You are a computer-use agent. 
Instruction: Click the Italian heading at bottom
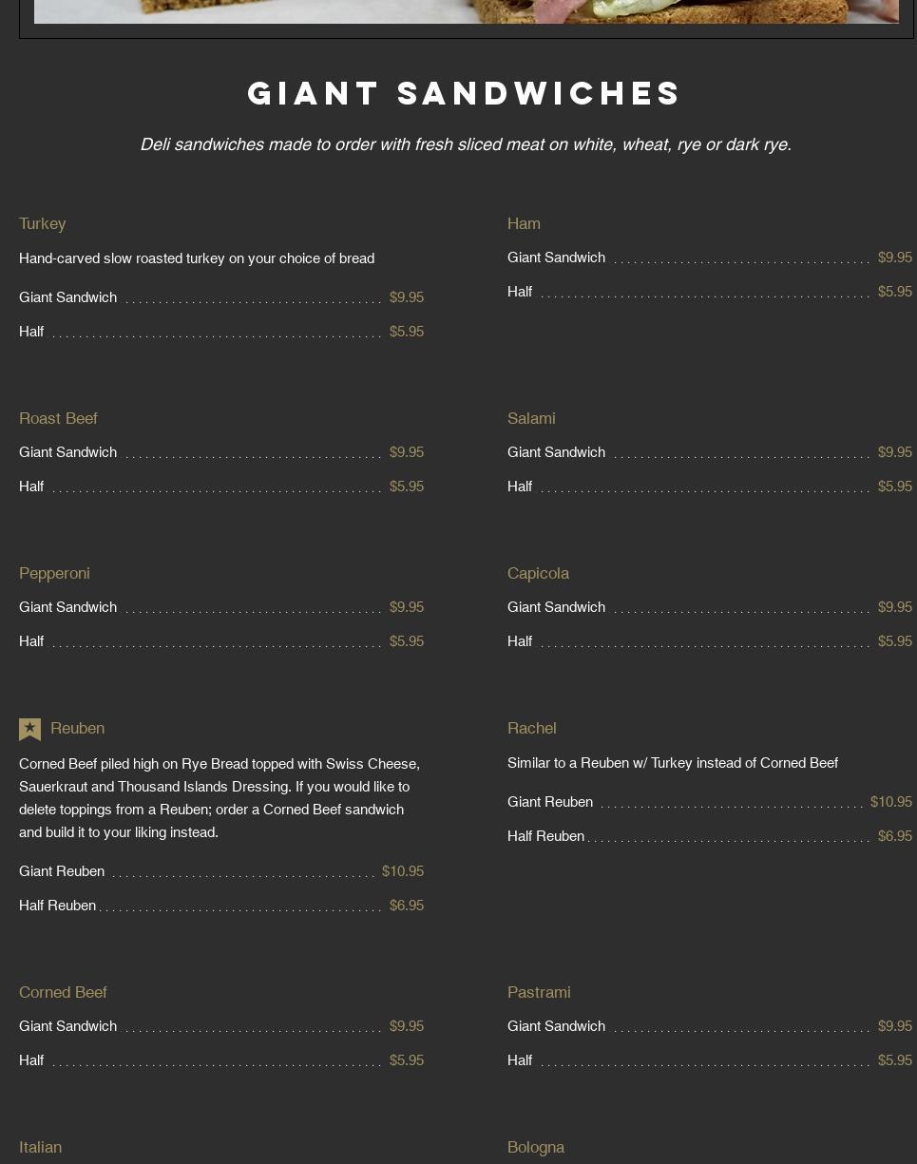pyautogui.click(x=40, y=1148)
